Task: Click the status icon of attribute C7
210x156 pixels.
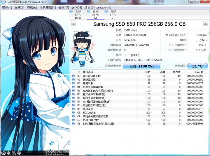Action: click(x=73, y=116)
